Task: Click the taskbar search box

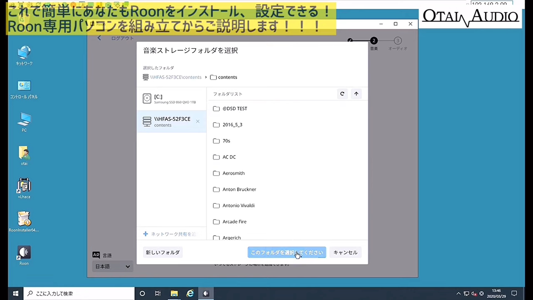Action: point(79,294)
